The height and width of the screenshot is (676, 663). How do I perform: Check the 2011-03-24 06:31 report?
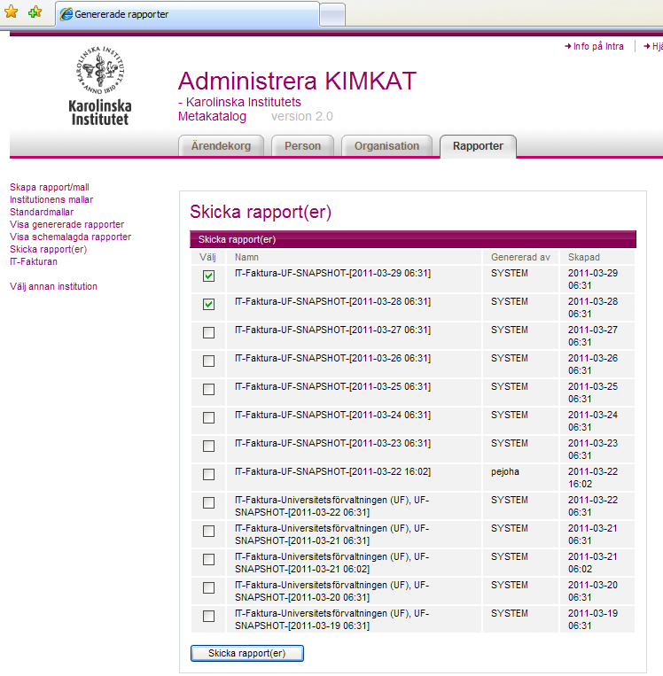coord(209,418)
